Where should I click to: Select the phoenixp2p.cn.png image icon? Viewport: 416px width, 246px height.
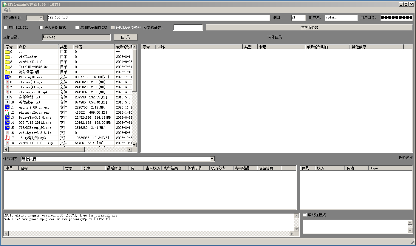[x=7, y=112]
